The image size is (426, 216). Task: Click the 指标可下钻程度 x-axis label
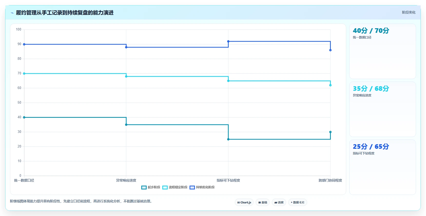(228, 180)
